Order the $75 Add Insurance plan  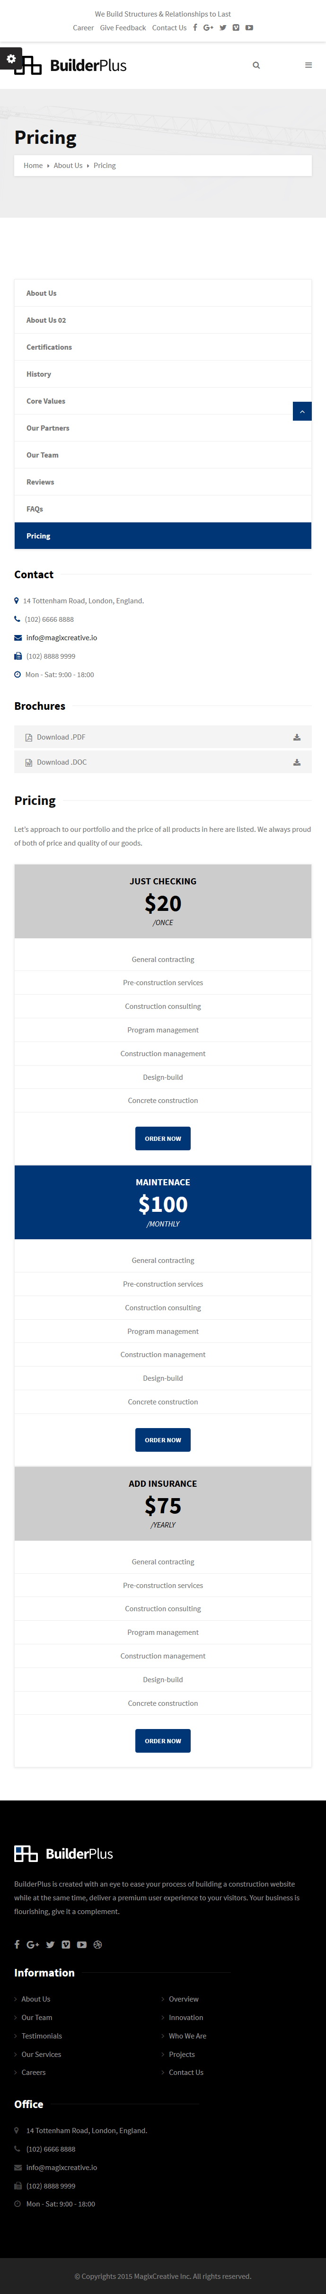click(163, 1740)
